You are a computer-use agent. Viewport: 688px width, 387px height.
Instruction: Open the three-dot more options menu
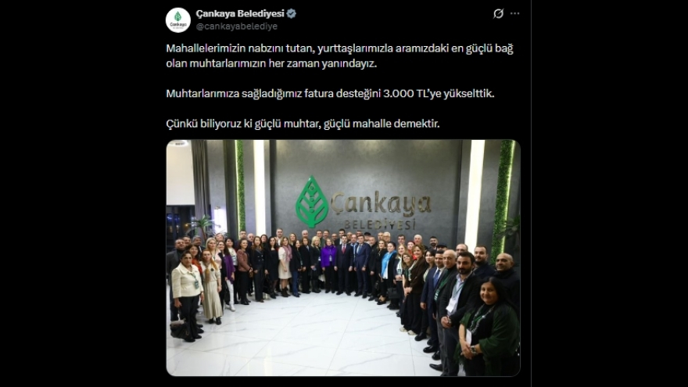(514, 13)
